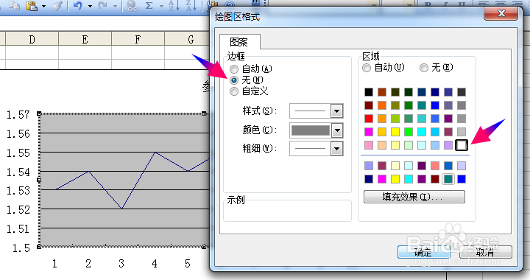This screenshot has height=280, width=530.
Task: Open the 颜色(C) border color dropdown
Action: [337, 130]
